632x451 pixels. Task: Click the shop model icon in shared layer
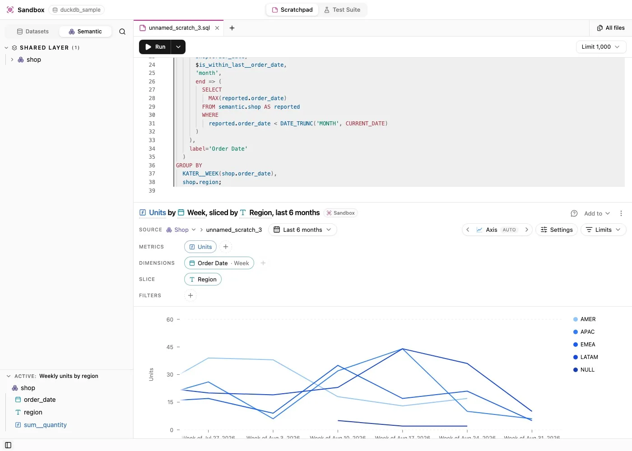click(21, 60)
